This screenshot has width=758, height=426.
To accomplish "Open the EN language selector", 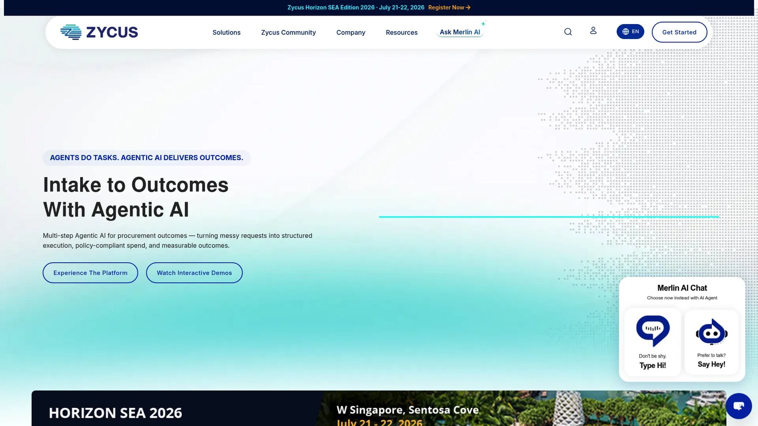I will pyautogui.click(x=630, y=32).
